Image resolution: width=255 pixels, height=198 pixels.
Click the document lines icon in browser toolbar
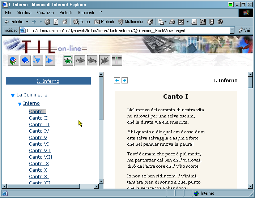[x=194, y=22]
